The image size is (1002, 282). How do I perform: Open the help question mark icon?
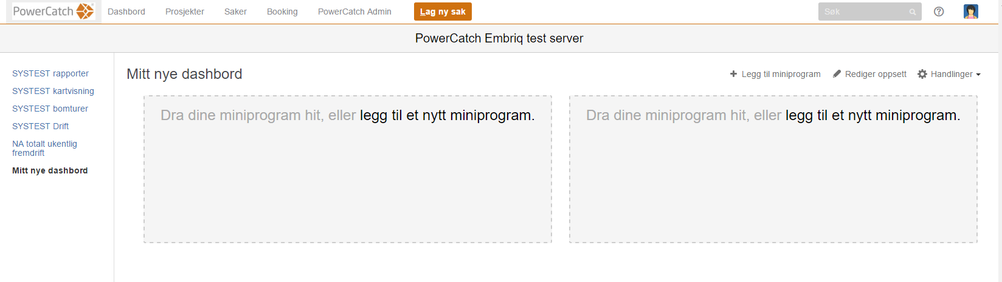coord(939,12)
